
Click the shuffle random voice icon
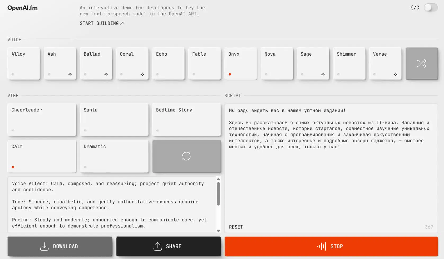pos(421,64)
